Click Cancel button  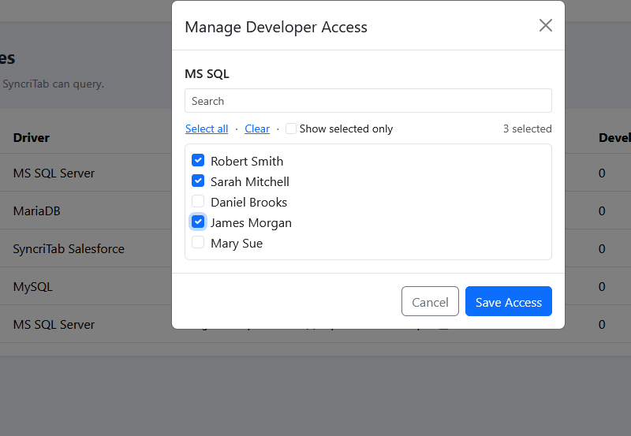point(430,302)
